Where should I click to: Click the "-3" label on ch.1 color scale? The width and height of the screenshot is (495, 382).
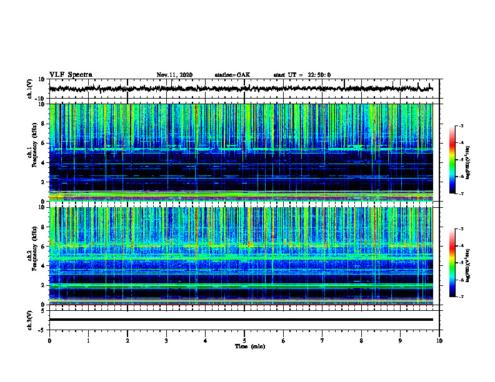[461, 125]
